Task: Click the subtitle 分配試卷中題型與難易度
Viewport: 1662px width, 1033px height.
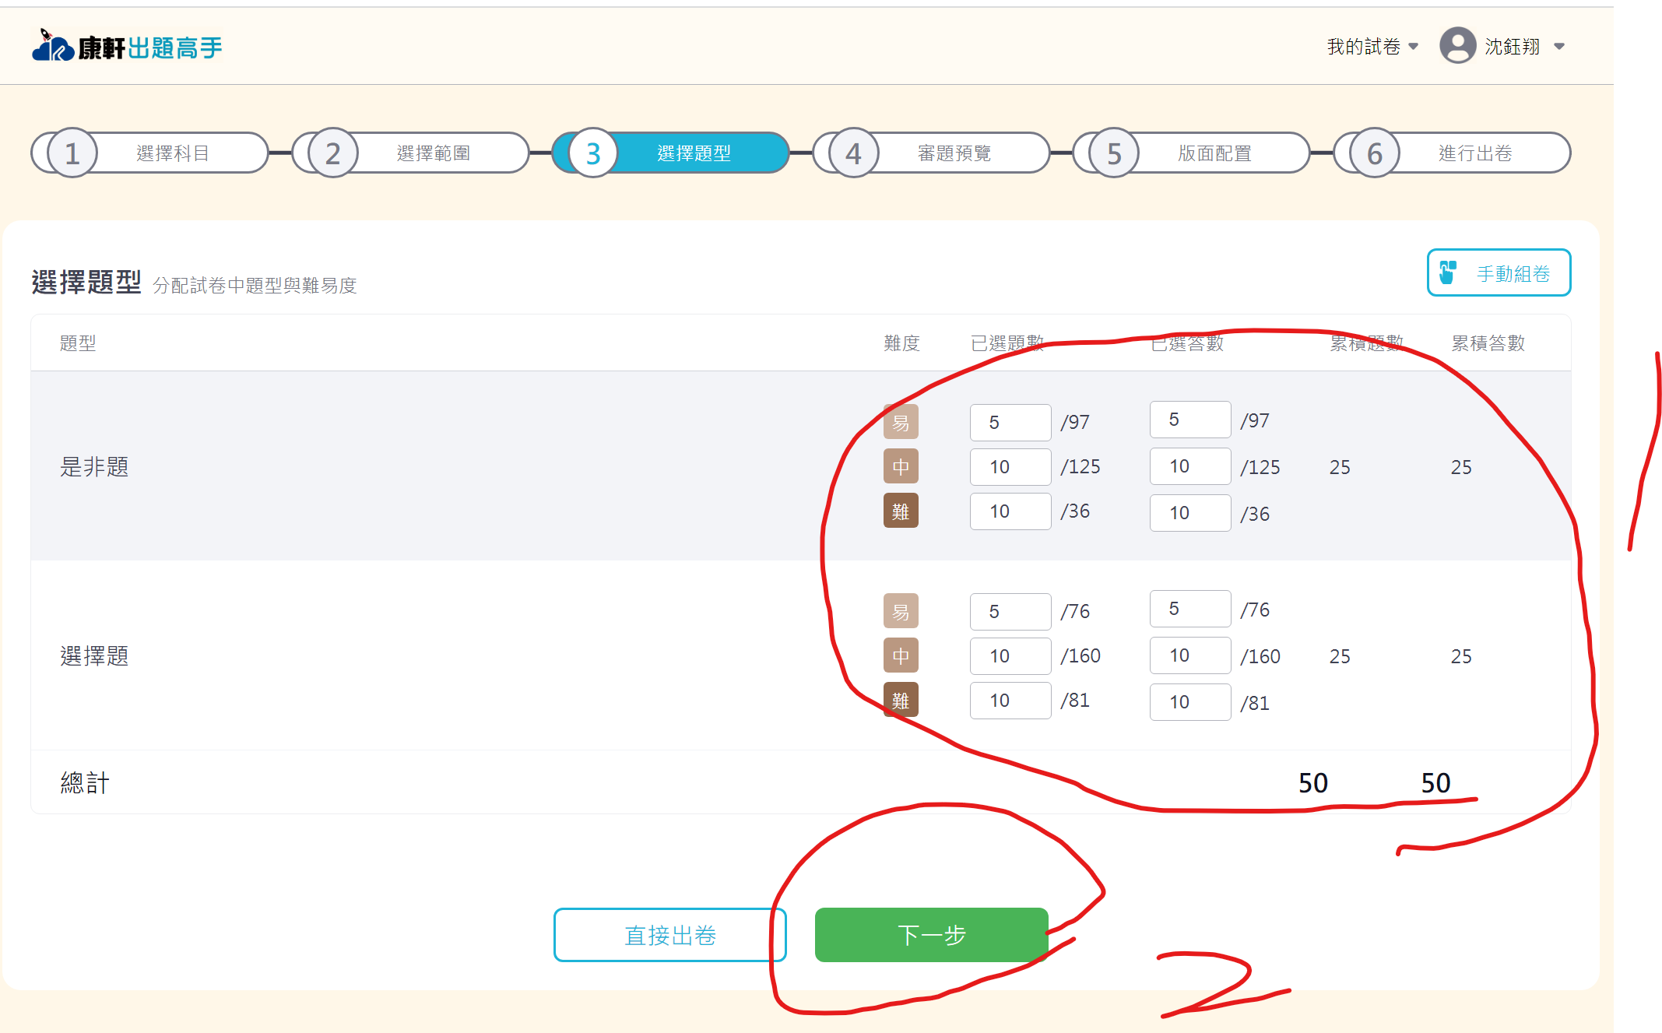Action: click(x=255, y=285)
